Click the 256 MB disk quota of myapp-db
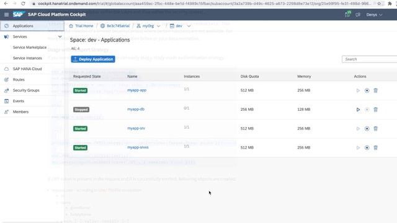This screenshot has height=223, width=397. tap(247, 110)
